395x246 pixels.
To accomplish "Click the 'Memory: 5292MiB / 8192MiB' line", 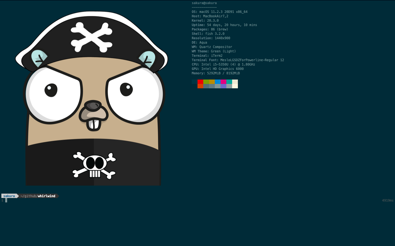I will tap(216, 73).
